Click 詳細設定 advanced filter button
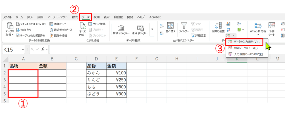This screenshot has width=286, height=115. pos(199,36)
